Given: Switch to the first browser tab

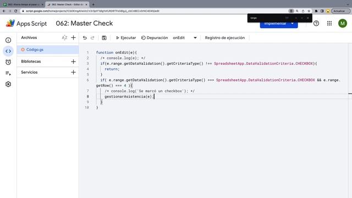Looking at the screenshot, I should coord(23,4).
